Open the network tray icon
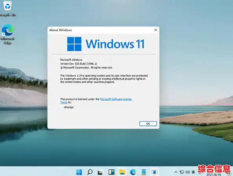Screen dimensions: 233x176 pos(182,172)
